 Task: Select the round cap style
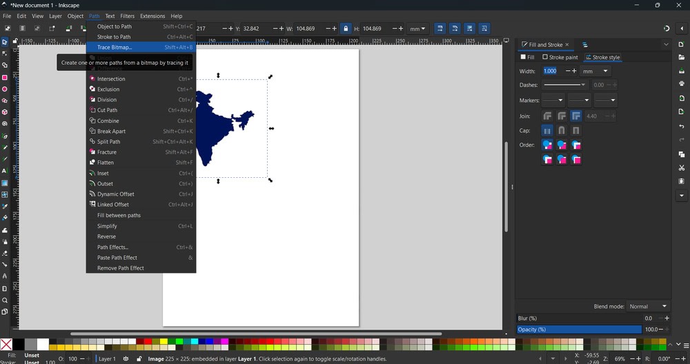pos(562,130)
